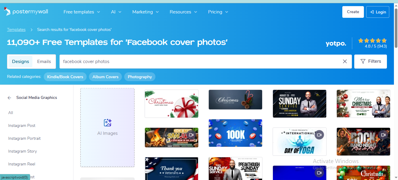Open the Resources dropdown menu
Viewport: 398px width, 180px height.
pos(183,12)
